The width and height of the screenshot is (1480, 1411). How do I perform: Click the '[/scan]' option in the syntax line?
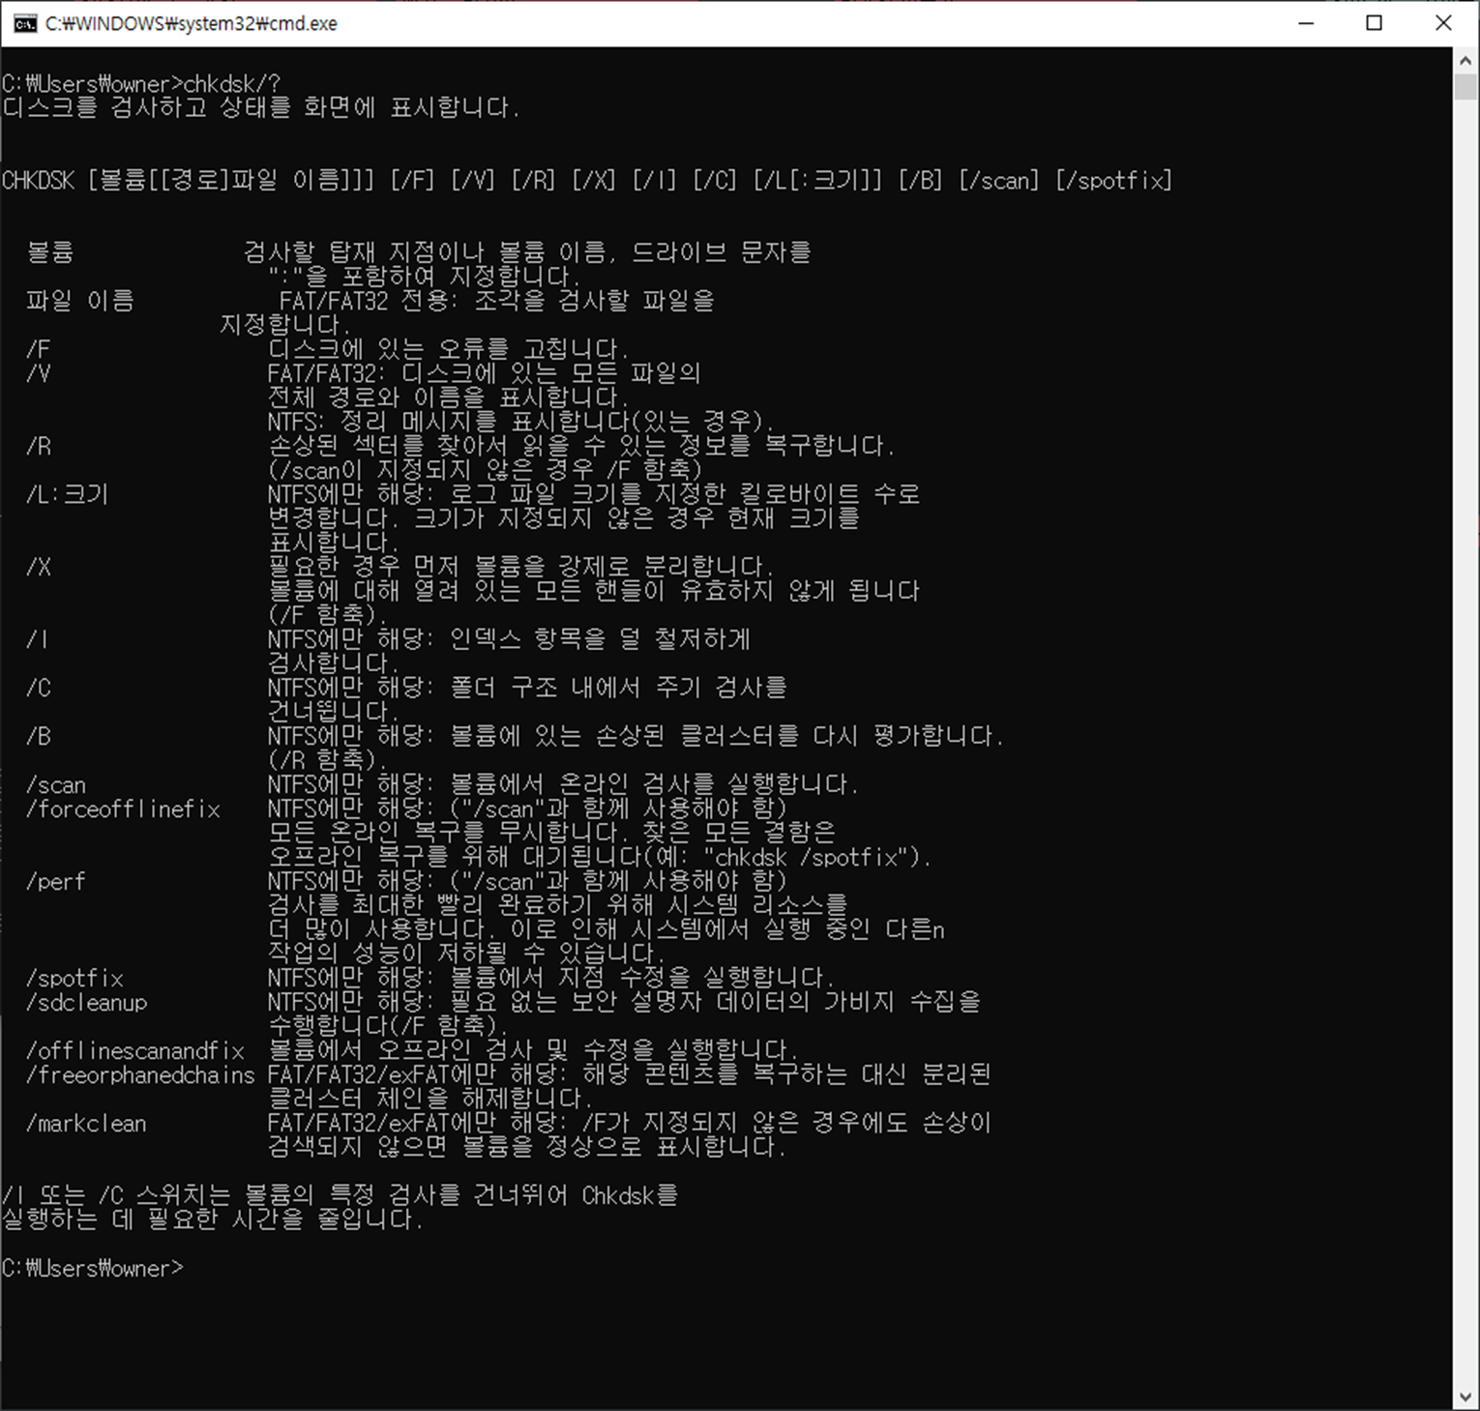click(x=999, y=181)
